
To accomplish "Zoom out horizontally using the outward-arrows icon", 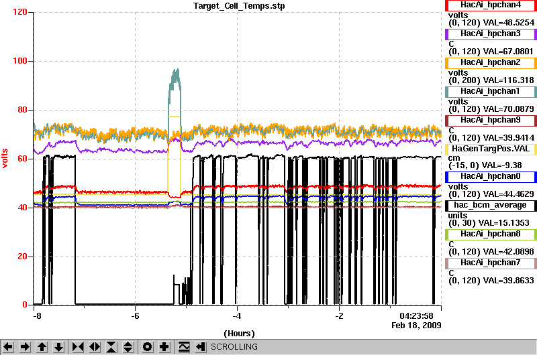I will (95, 347).
